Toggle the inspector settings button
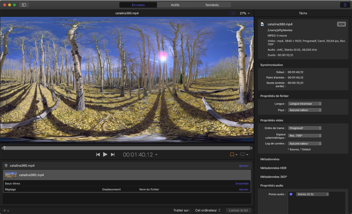352x214 pixels. click(345, 5)
